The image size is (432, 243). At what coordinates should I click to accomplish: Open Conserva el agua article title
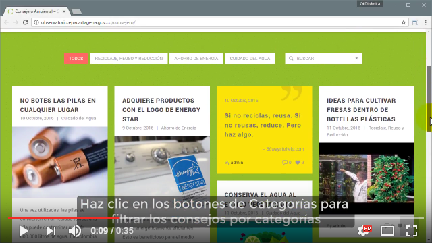click(x=260, y=199)
